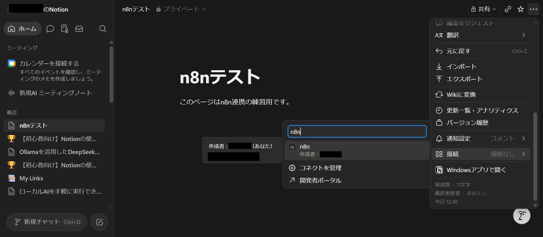Image resolution: width=543 pixels, height=237 pixels.
Task: Click the body text このページはn8n連携の練習用です
Action: (x=235, y=102)
